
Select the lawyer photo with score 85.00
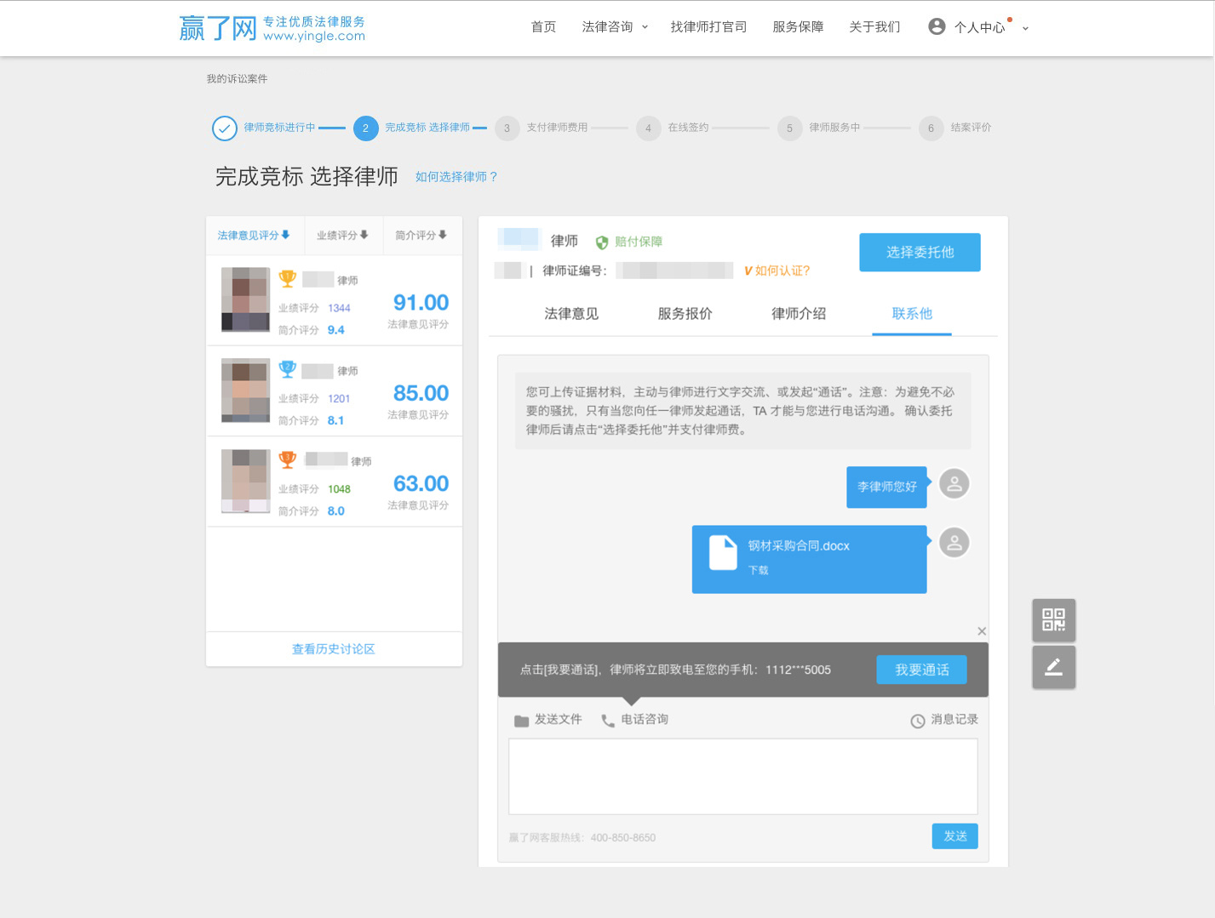[x=245, y=391]
